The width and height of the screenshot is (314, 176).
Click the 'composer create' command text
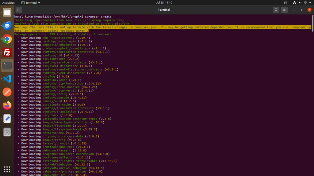[x=98, y=16]
